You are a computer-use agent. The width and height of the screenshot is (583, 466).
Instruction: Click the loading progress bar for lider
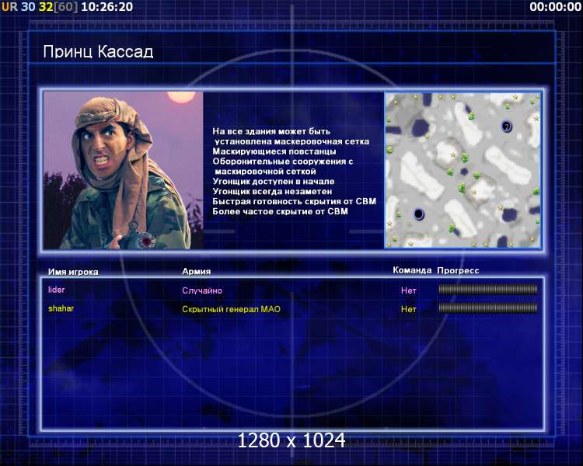coord(487,290)
